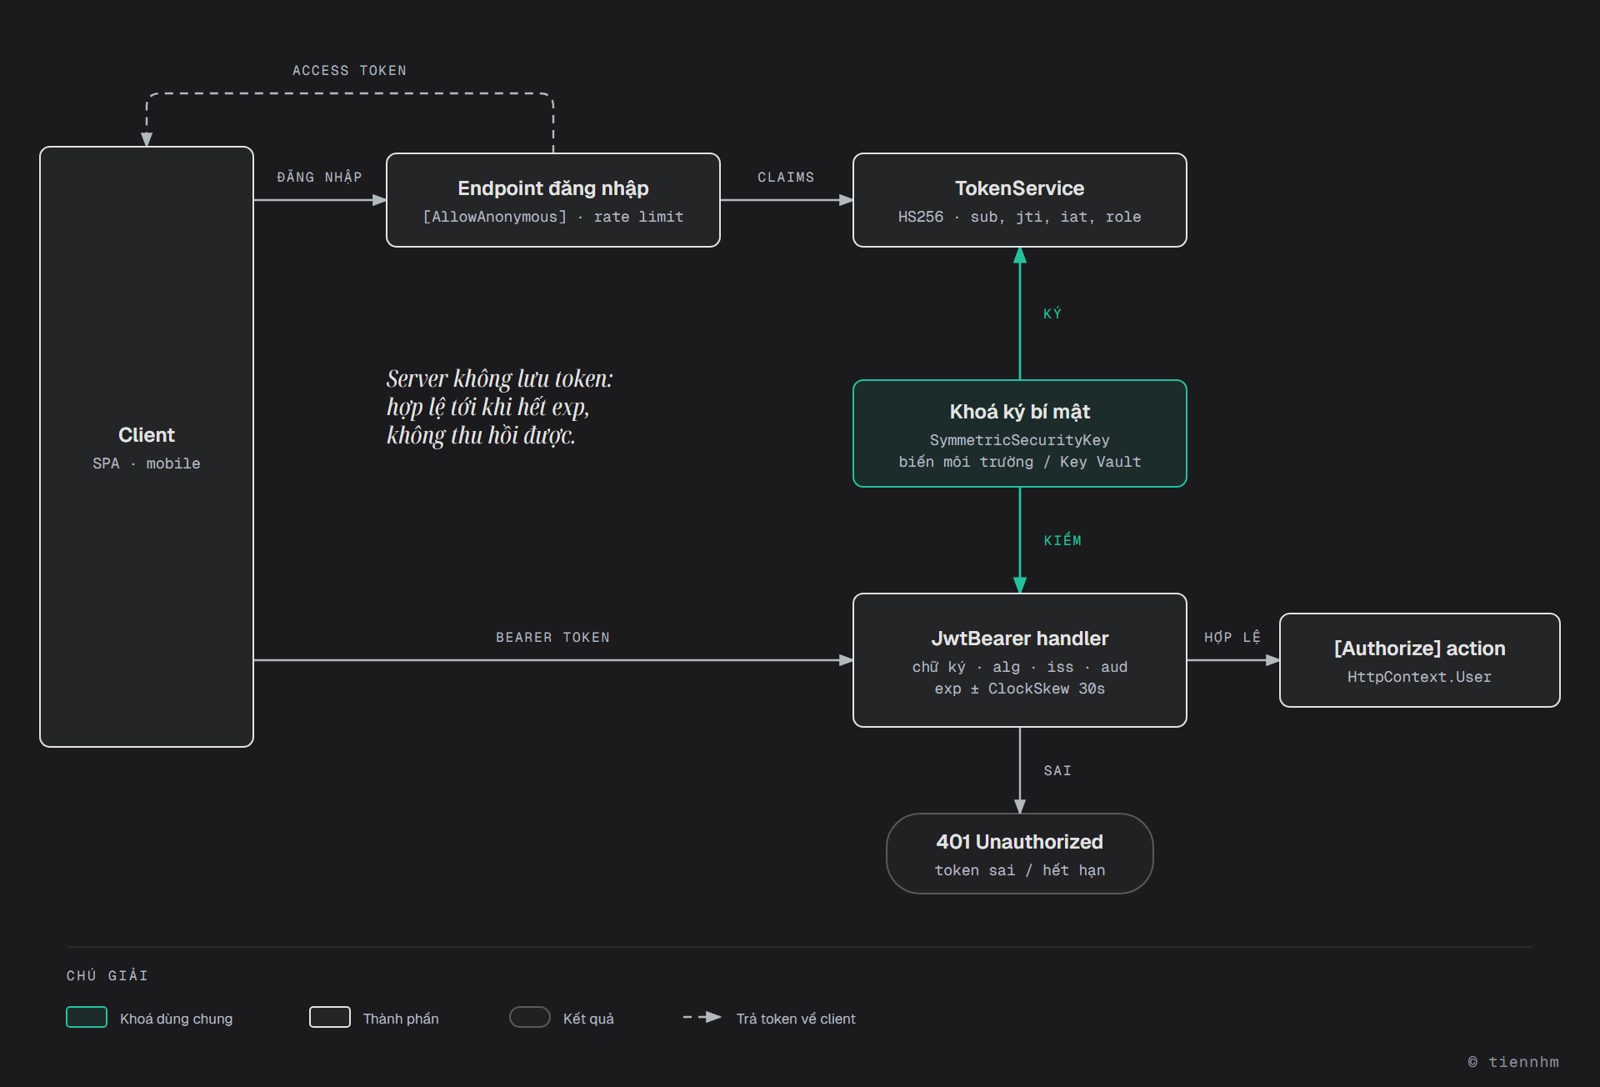Select the 'SymmetricSecurityKey' text
The height and width of the screenshot is (1087, 1600).
pos(1020,440)
